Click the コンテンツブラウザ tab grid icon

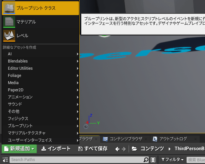point(105,139)
